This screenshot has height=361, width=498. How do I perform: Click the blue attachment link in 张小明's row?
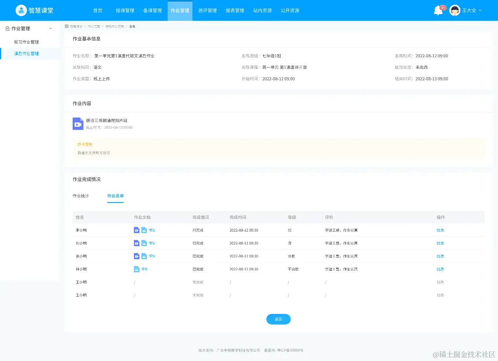pos(152,256)
